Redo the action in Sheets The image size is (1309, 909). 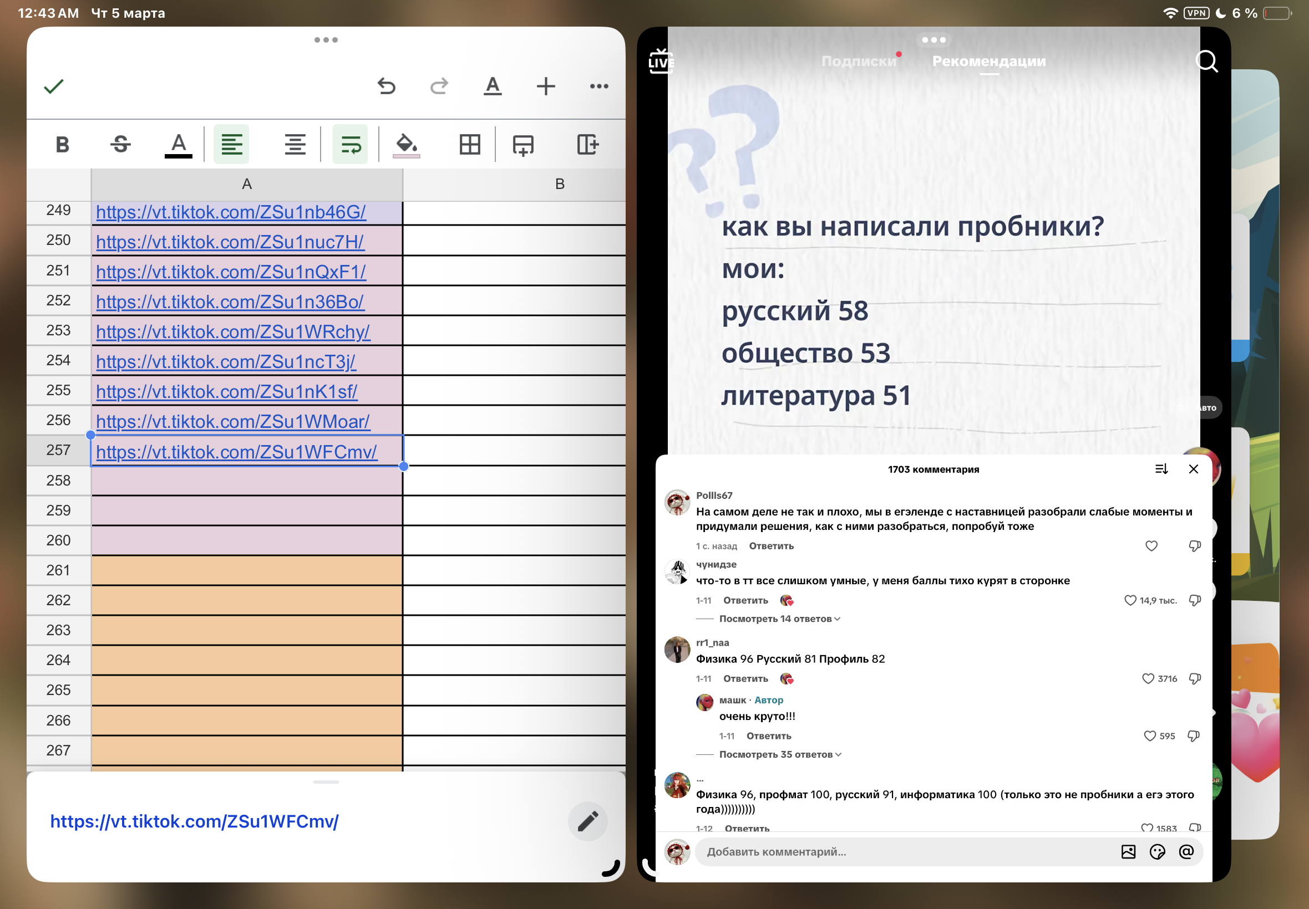click(x=439, y=86)
